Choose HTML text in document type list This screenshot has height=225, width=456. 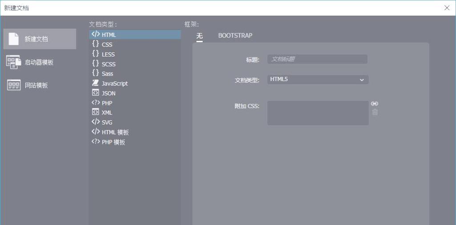click(109, 35)
